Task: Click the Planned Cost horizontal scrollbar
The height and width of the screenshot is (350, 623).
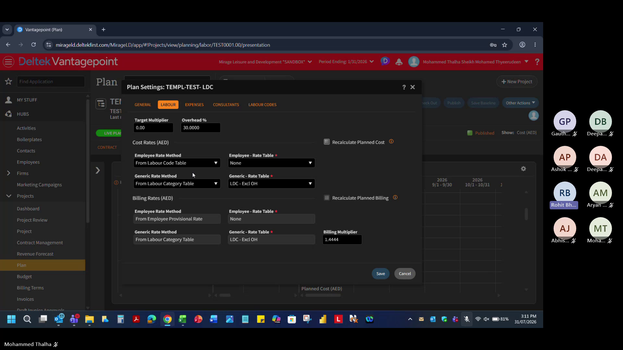Action: (323, 295)
